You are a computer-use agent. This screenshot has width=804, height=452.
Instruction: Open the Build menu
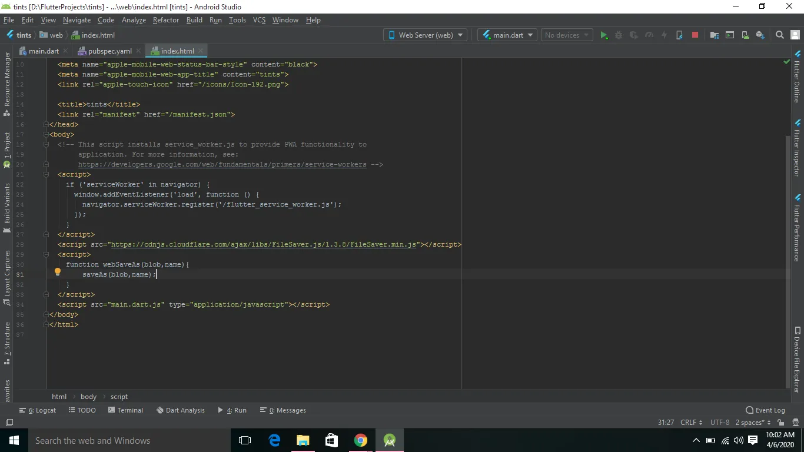point(194,20)
